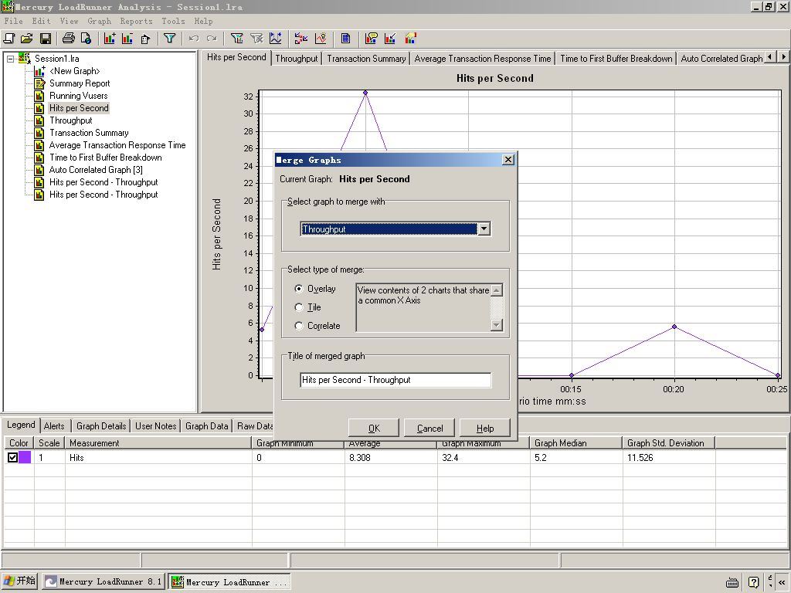Click the chart-with-arrow toolbar icon
The image size is (791, 593).
(x=390, y=39)
